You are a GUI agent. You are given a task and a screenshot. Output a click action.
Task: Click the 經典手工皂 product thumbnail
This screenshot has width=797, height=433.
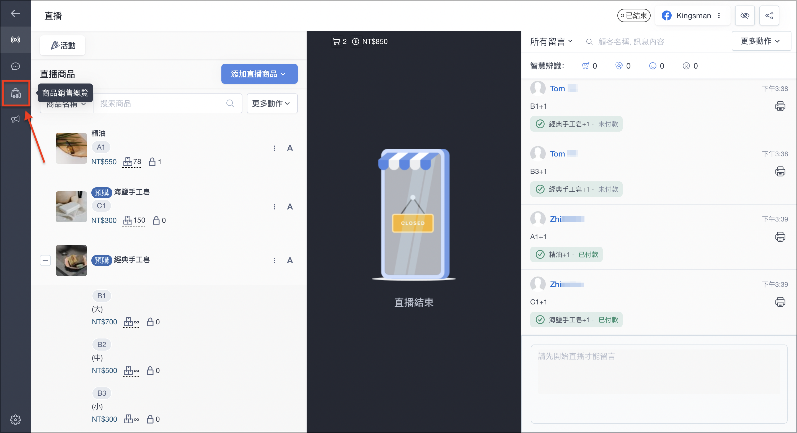click(71, 260)
